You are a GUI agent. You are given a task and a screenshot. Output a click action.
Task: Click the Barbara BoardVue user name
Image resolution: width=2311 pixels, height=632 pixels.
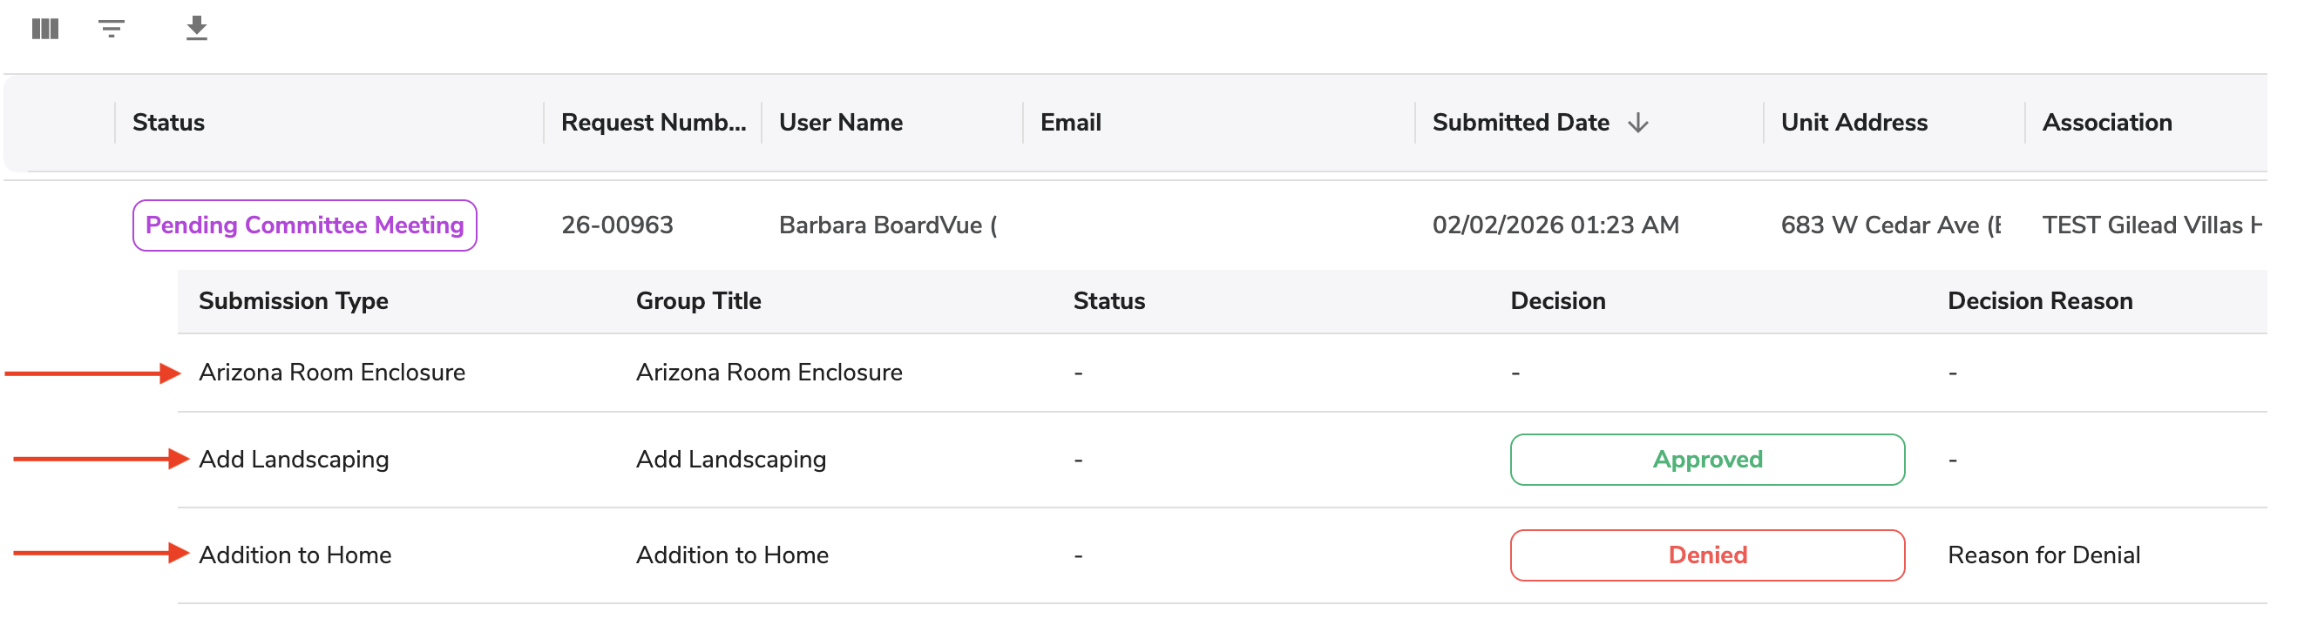[x=887, y=225]
